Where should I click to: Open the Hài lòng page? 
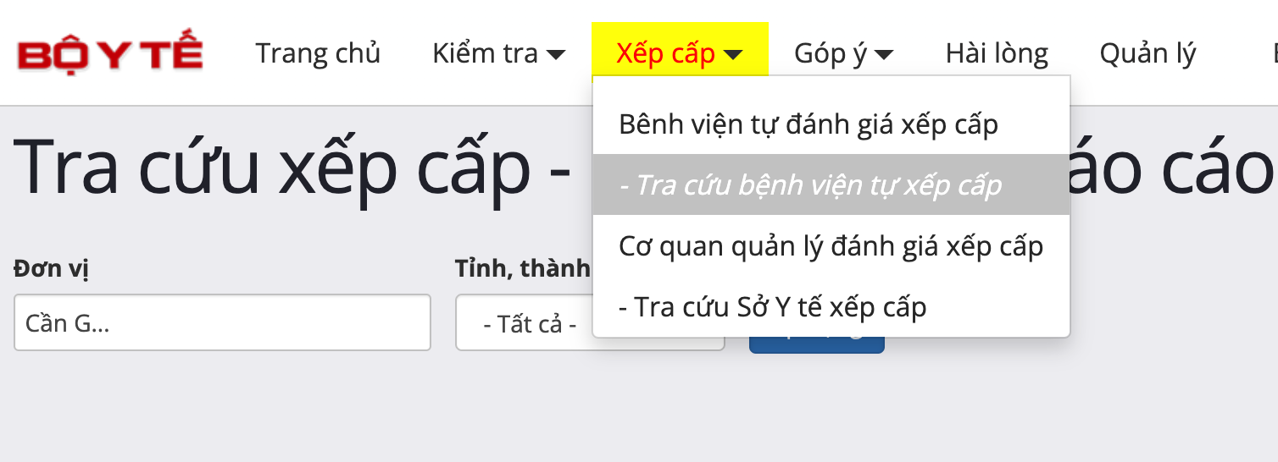click(997, 54)
